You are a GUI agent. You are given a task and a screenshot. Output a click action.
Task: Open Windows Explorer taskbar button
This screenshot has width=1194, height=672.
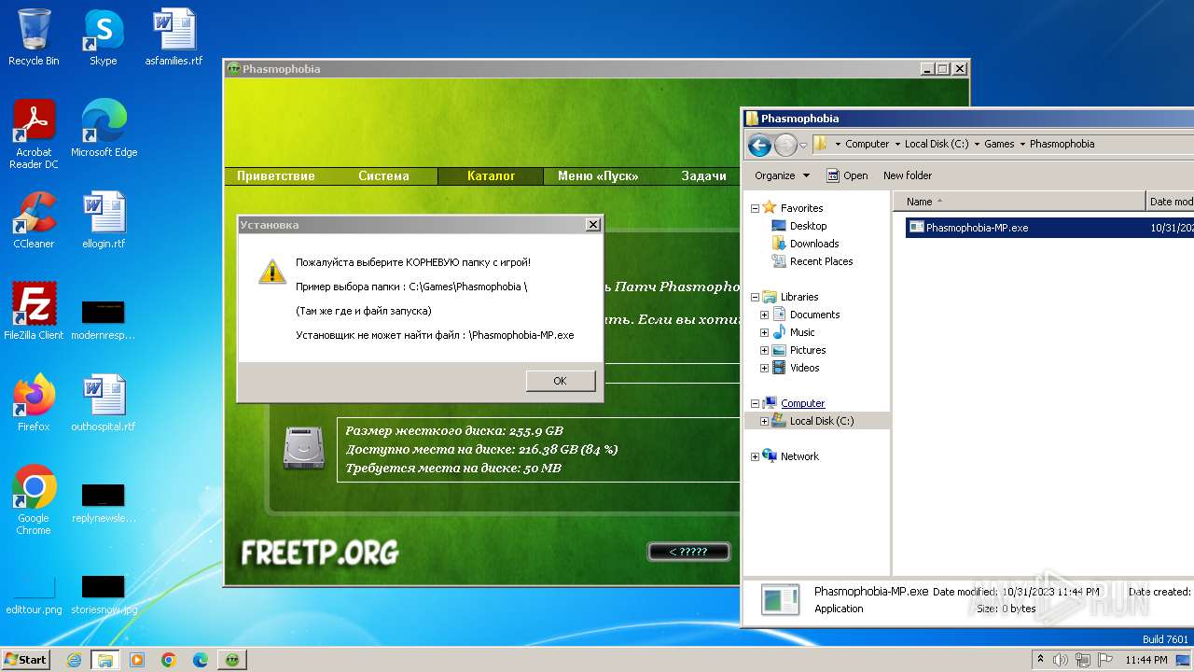tap(105, 660)
